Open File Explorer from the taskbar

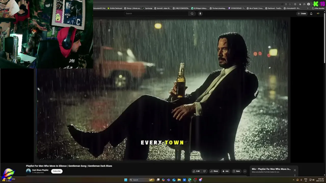pyautogui.click(x=179, y=180)
